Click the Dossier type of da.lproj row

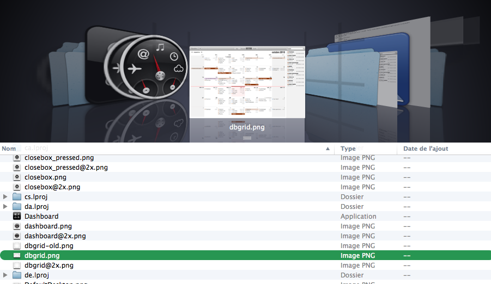click(x=352, y=206)
